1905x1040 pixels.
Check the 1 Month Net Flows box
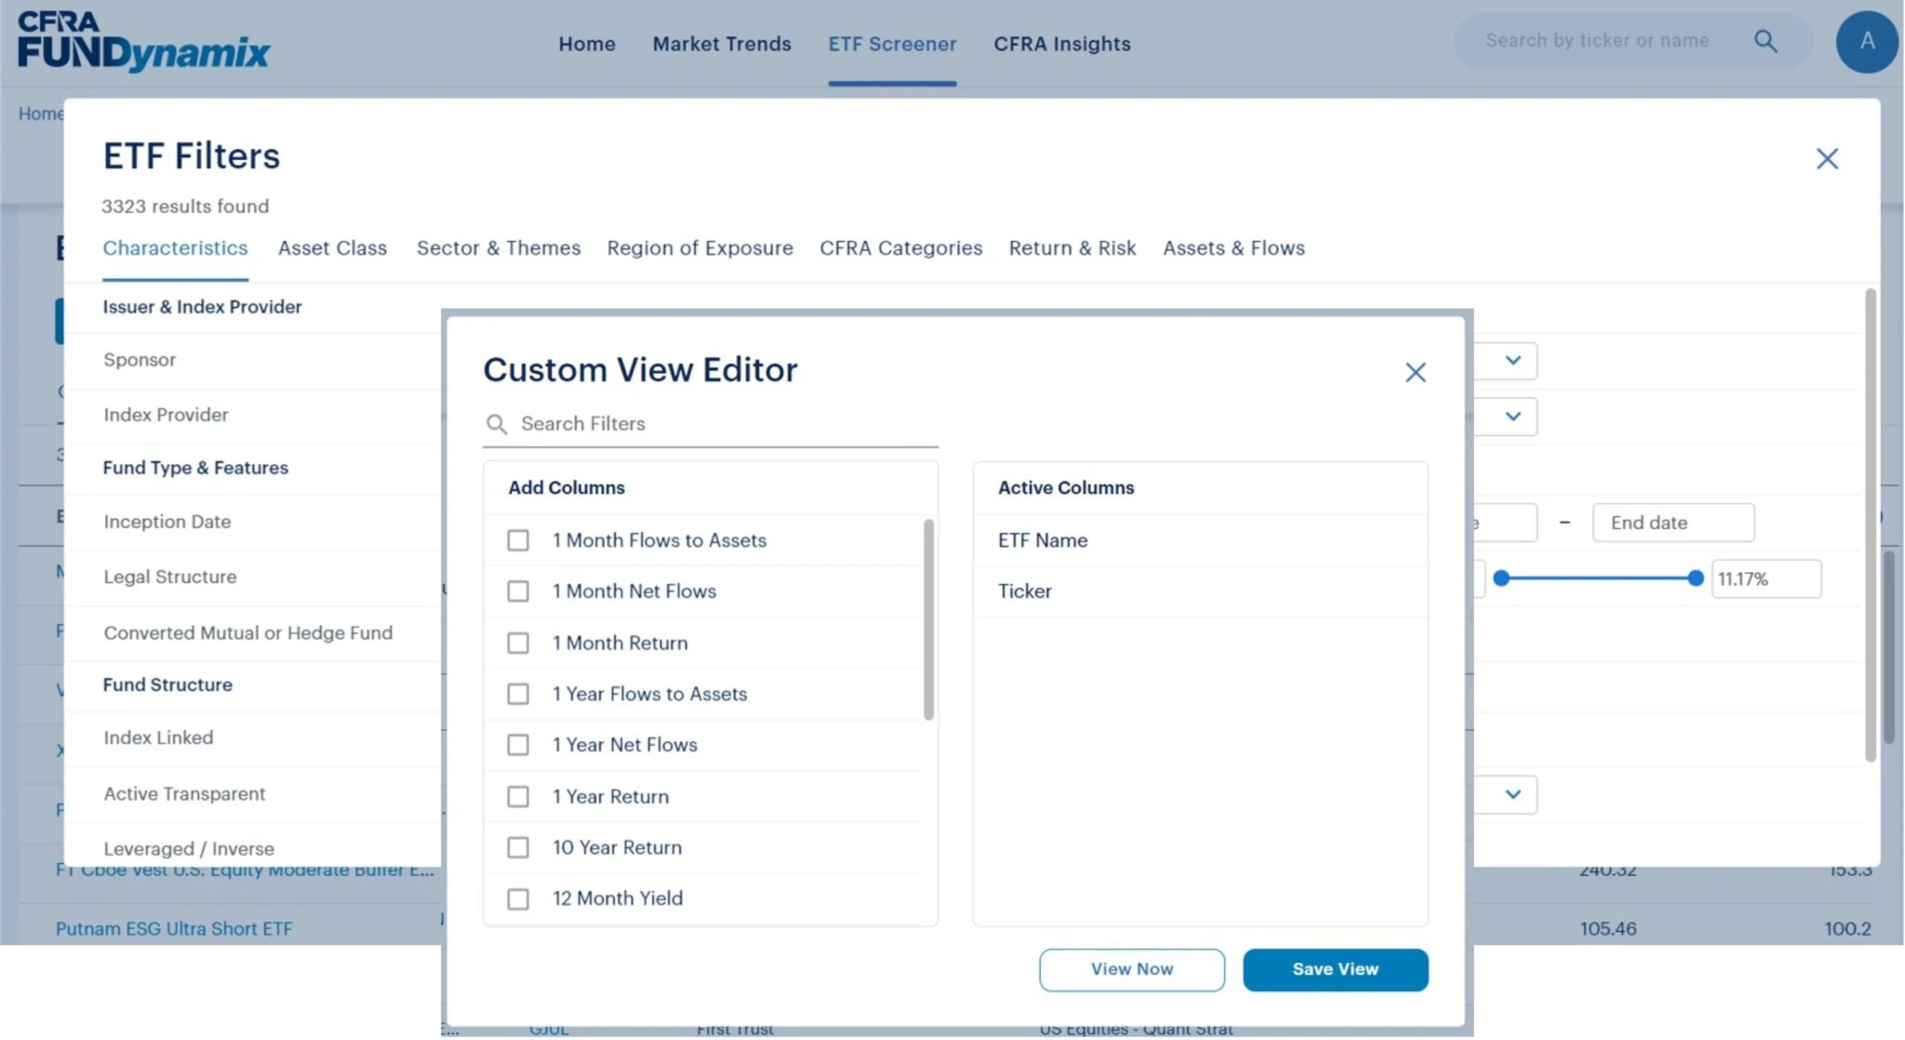pos(518,591)
